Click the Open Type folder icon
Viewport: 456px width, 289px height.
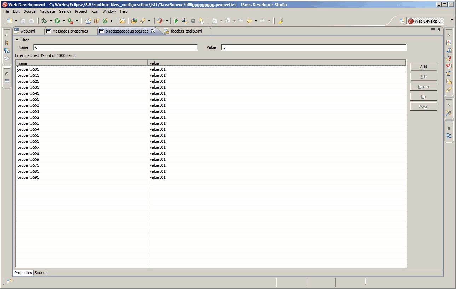[x=122, y=21]
